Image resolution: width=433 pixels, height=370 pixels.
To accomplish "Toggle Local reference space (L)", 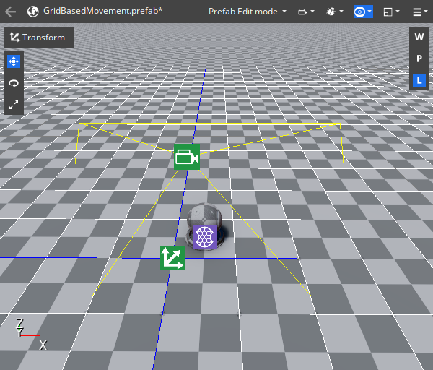I will click(419, 80).
